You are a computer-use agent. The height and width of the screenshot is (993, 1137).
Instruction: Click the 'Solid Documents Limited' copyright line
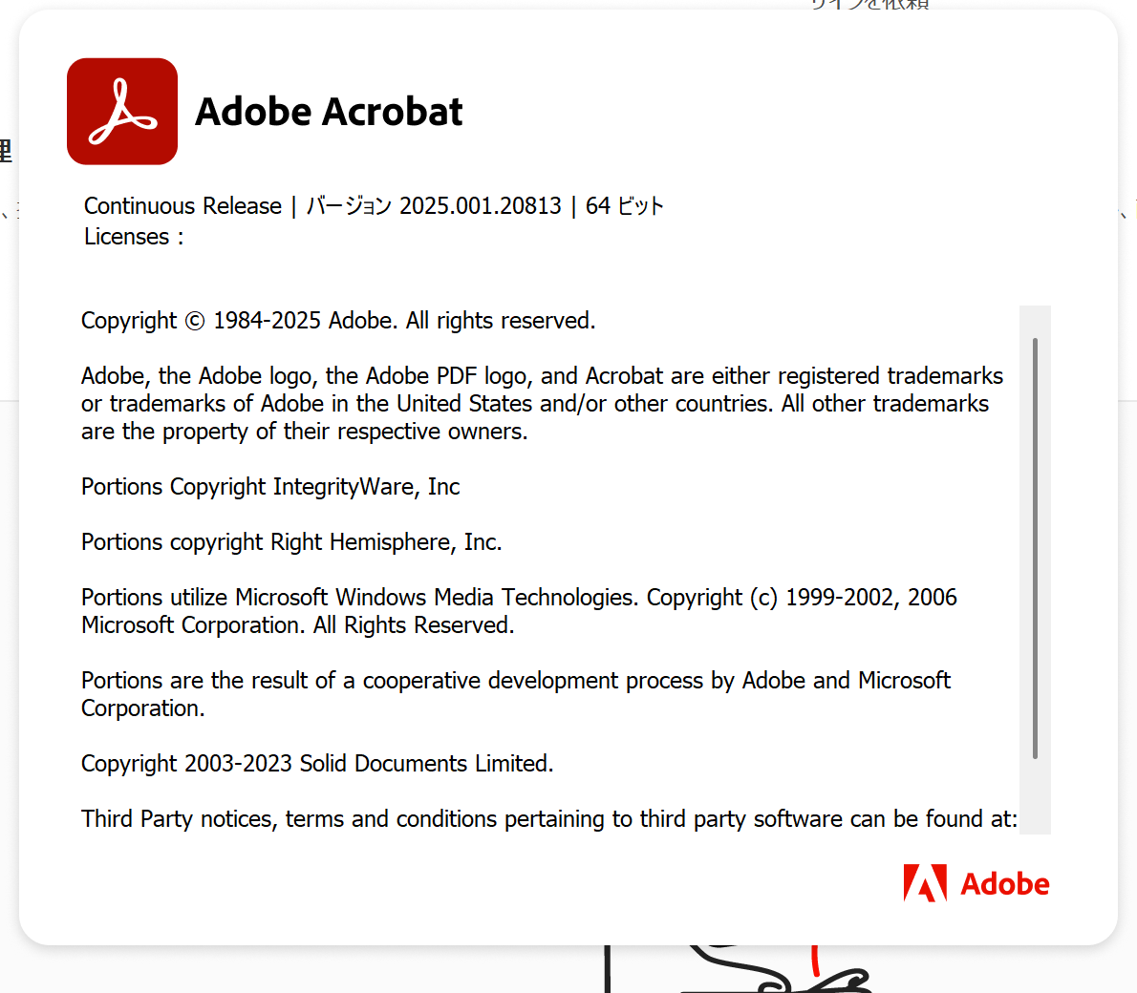(317, 764)
